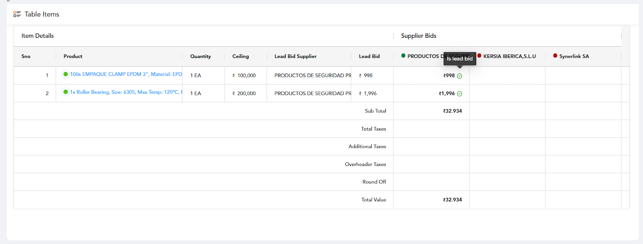Click the Lead Bid column header

tap(369, 56)
